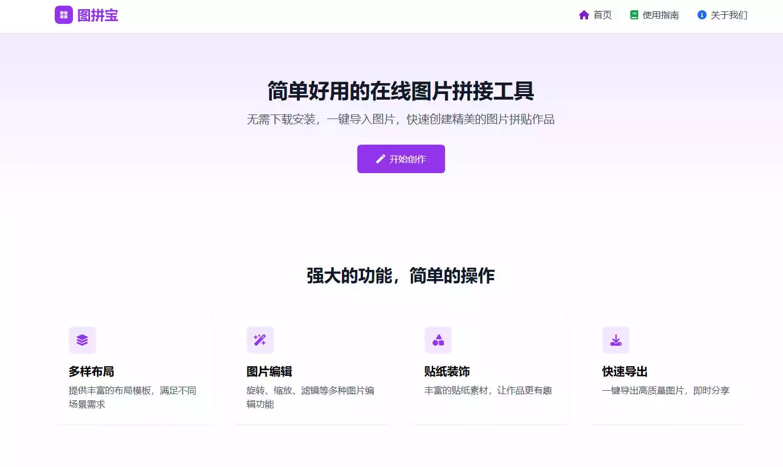Select the 图片编辑 feature card

click(x=312, y=370)
